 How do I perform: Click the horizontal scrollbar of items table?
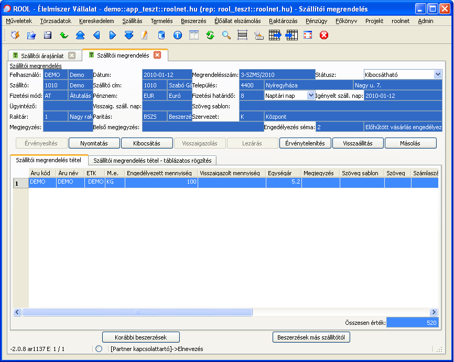(x=136, y=312)
